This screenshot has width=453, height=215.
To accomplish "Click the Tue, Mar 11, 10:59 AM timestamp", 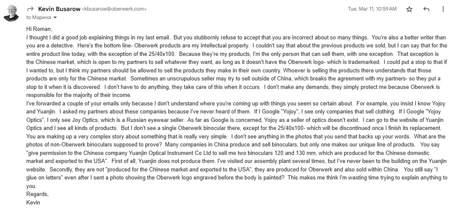I will pos(372,9).
